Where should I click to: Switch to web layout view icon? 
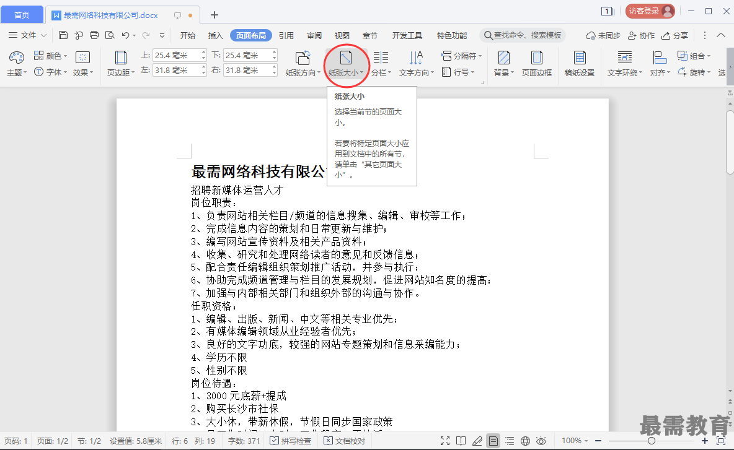coord(525,441)
